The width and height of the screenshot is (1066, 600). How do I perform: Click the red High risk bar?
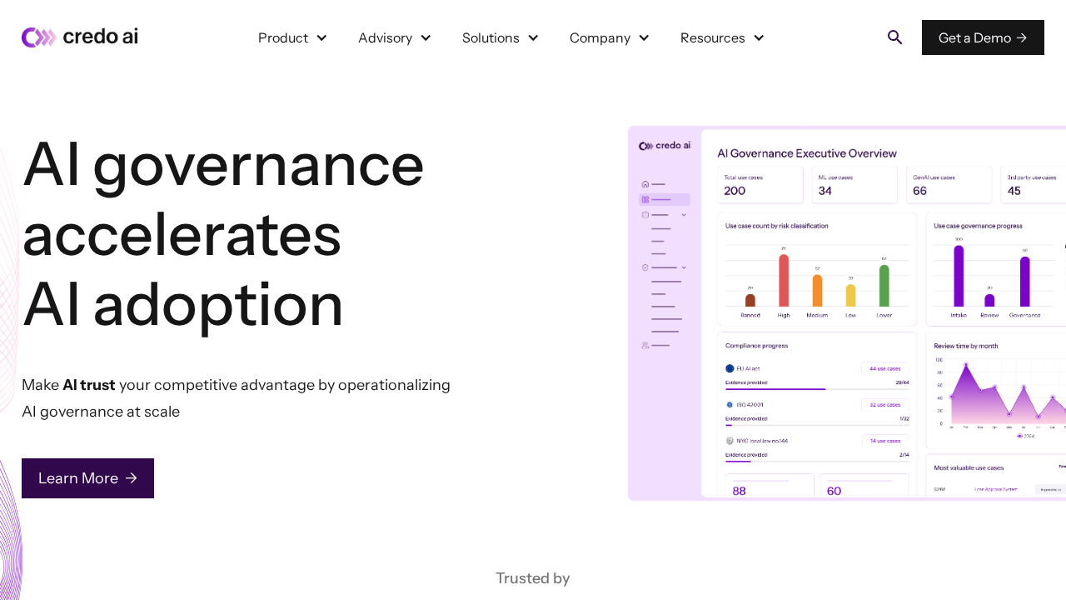tap(784, 280)
